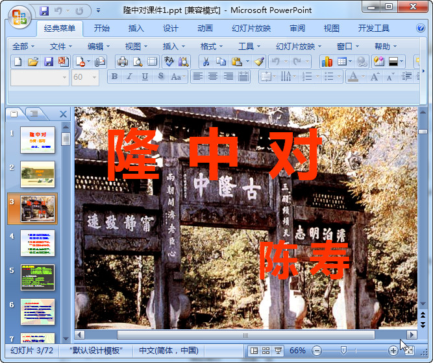The height and width of the screenshot is (363, 433).
Task: Zoom out with the minus button
Action: pos(316,351)
